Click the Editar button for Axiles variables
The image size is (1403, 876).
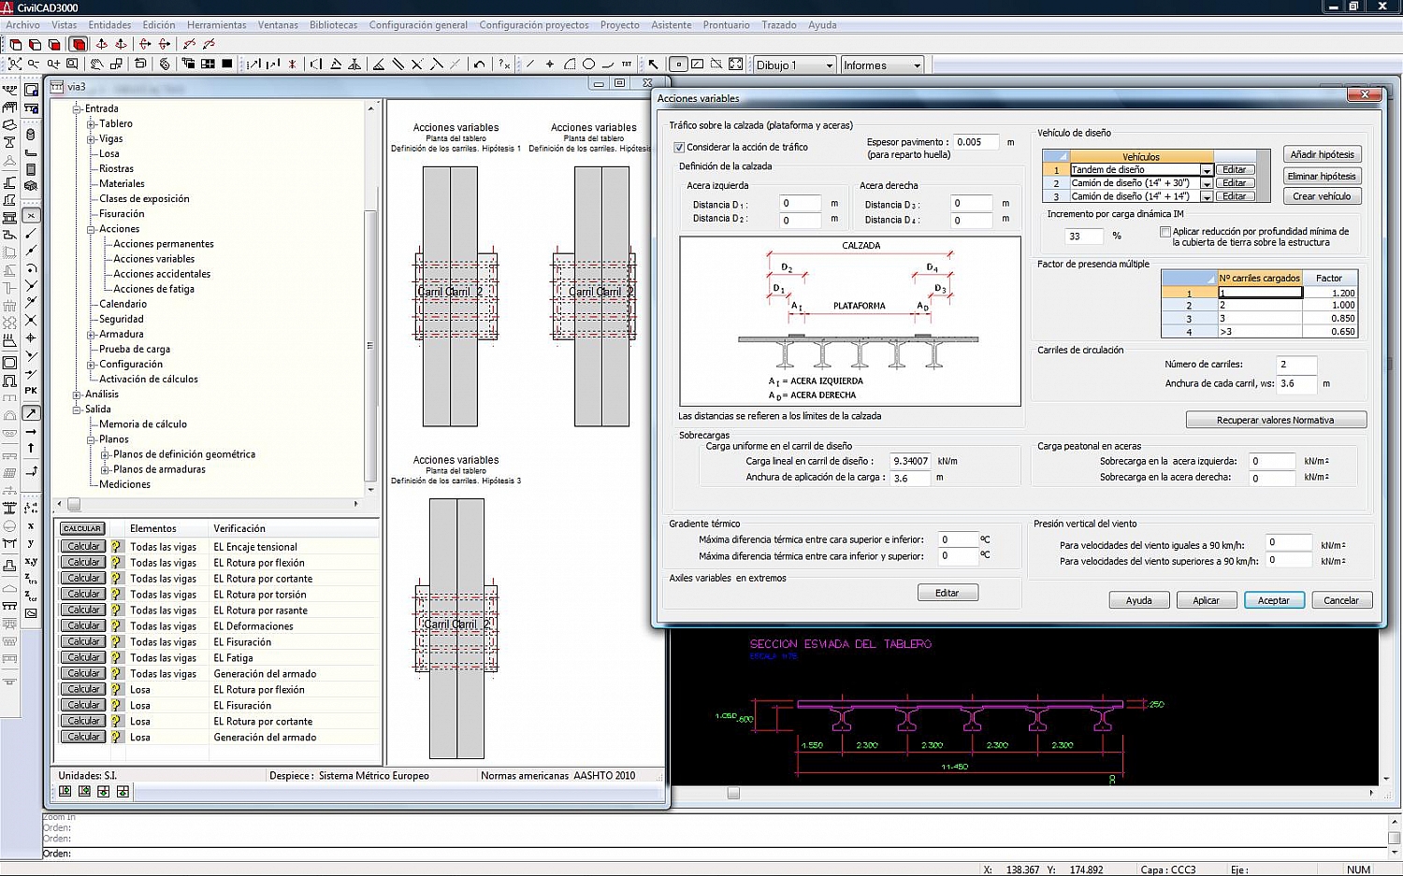point(947,593)
